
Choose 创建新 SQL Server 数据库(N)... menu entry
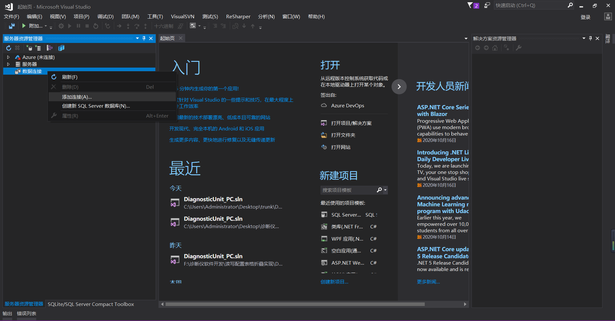[x=112, y=106]
